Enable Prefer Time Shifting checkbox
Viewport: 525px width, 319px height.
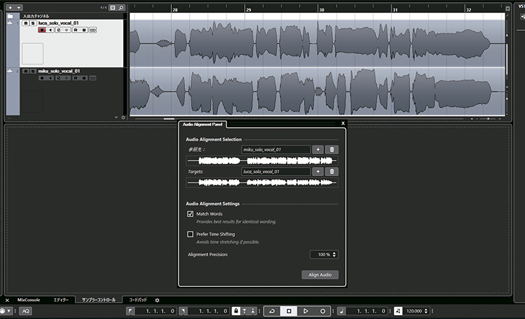(190, 234)
